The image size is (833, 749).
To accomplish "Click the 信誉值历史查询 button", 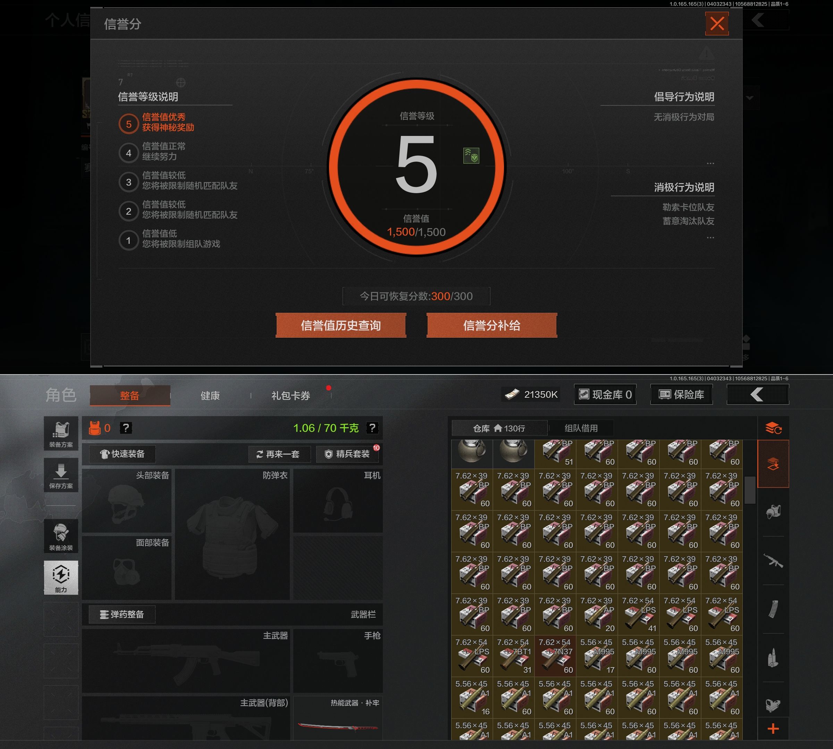I will 341,326.
